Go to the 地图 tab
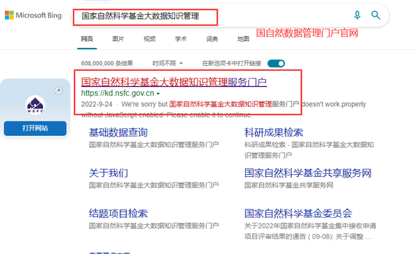Image resolution: width=417 pixels, height=254 pixels. click(x=243, y=39)
